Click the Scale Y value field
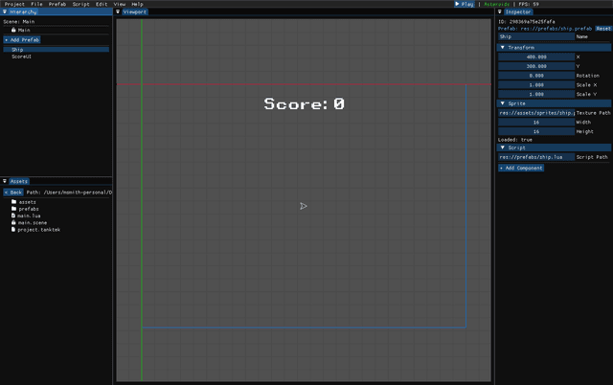The height and width of the screenshot is (385, 613). click(536, 94)
